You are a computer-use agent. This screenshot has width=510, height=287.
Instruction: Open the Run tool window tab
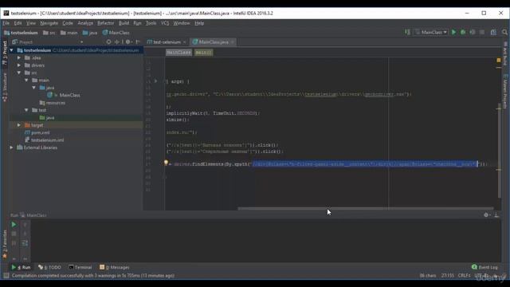click(x=21, y=267)
